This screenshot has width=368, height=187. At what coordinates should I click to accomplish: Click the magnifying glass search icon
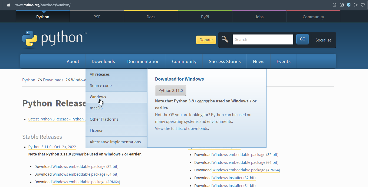tap(225, 39)
